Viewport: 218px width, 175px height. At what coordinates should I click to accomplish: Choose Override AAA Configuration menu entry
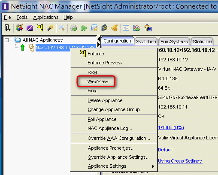click(x=114, y=138)
